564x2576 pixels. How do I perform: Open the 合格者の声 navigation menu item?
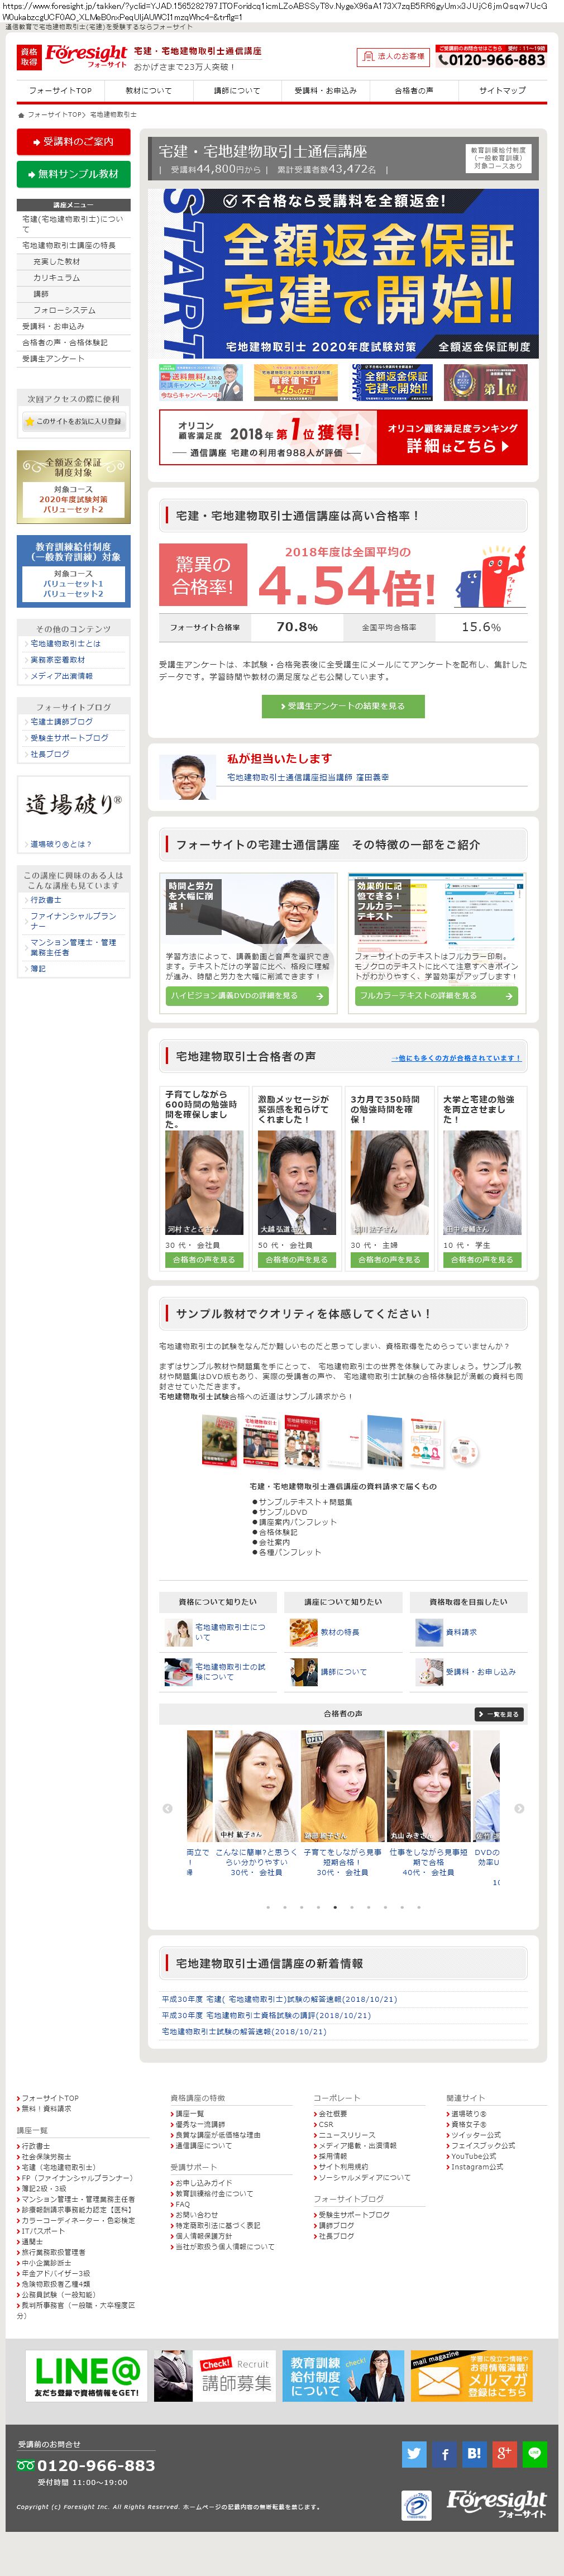click(x=413, y=90)
